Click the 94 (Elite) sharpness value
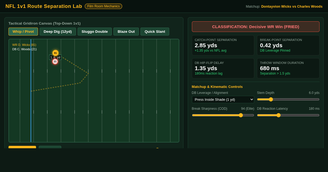 [248, 109]
